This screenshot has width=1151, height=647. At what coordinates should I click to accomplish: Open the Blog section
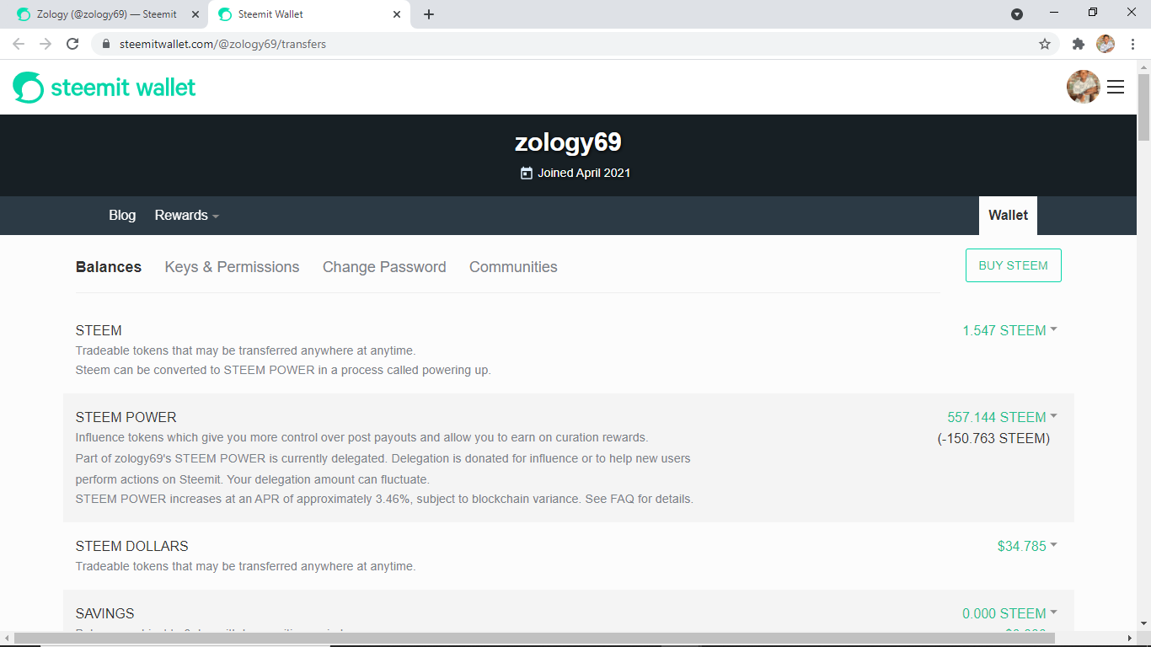[x=122, y=216]
